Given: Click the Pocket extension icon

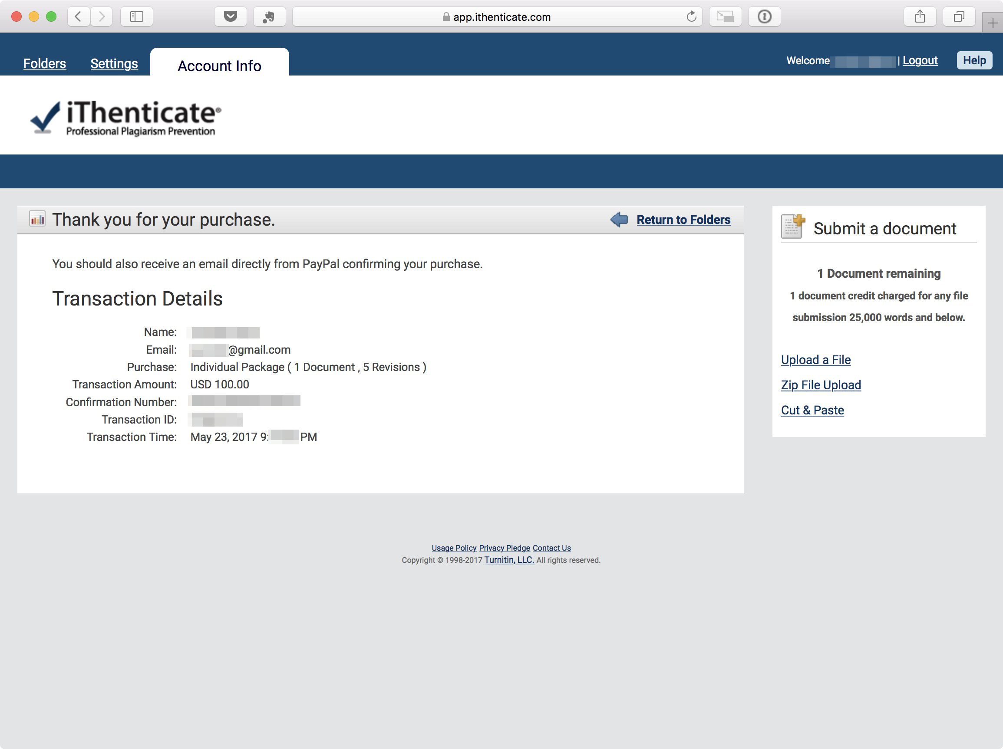Looking at the screenshot, I should [x=231, y=17].
